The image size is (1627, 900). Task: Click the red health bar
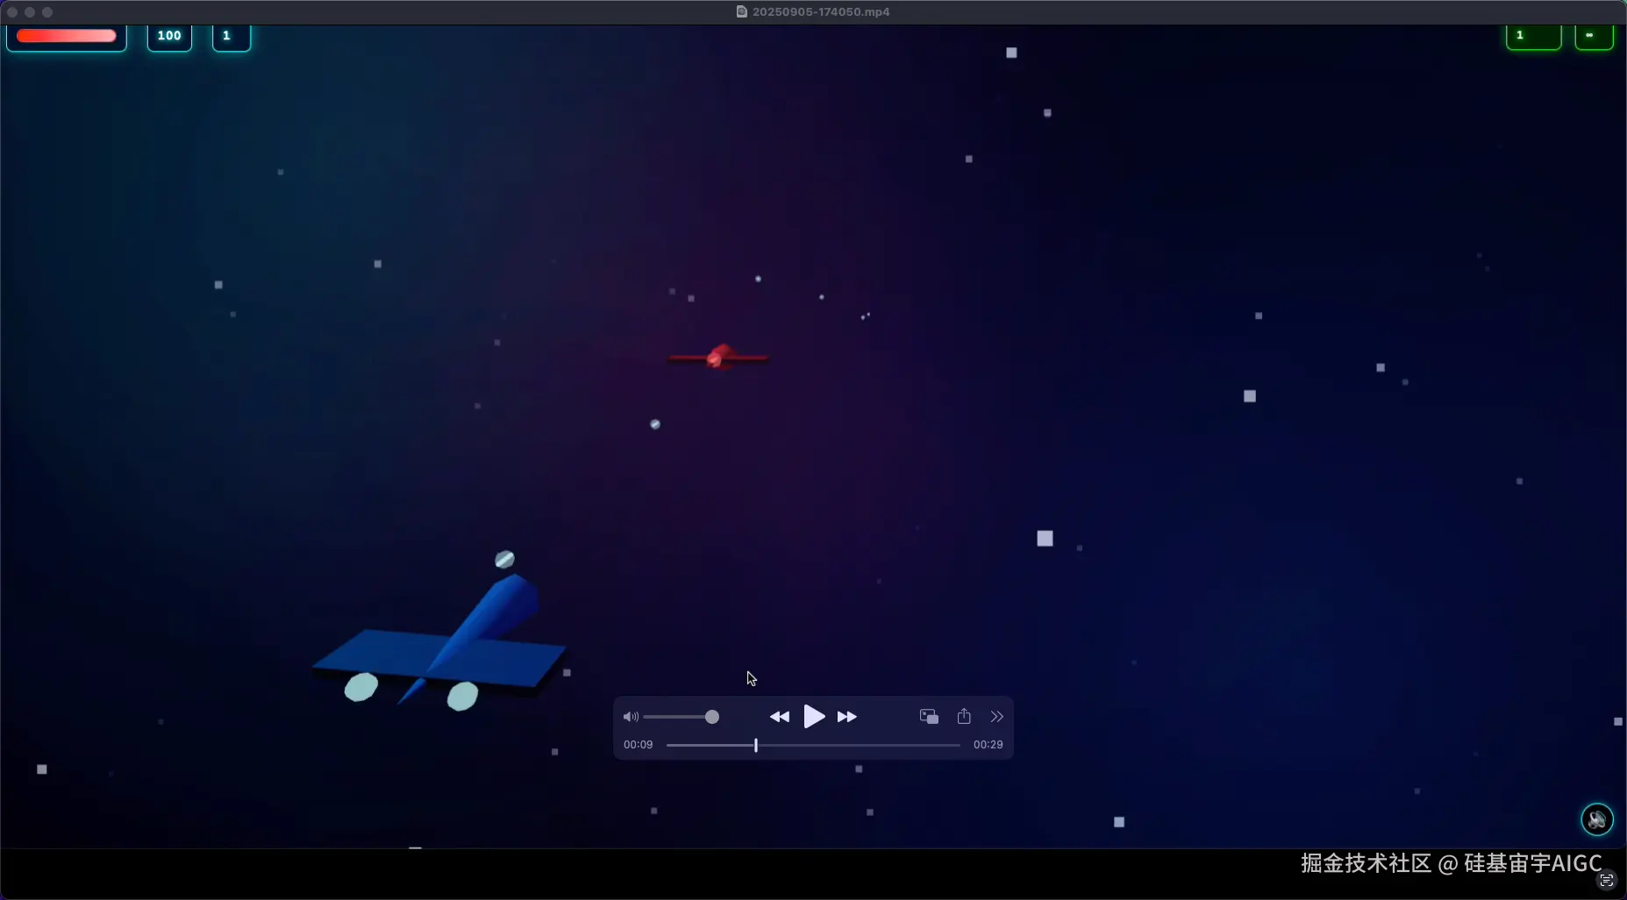(67, 36)
